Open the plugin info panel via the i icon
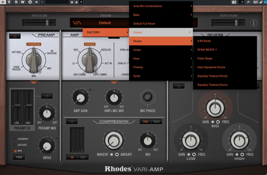267x175 pixels. tap(254, 23)
